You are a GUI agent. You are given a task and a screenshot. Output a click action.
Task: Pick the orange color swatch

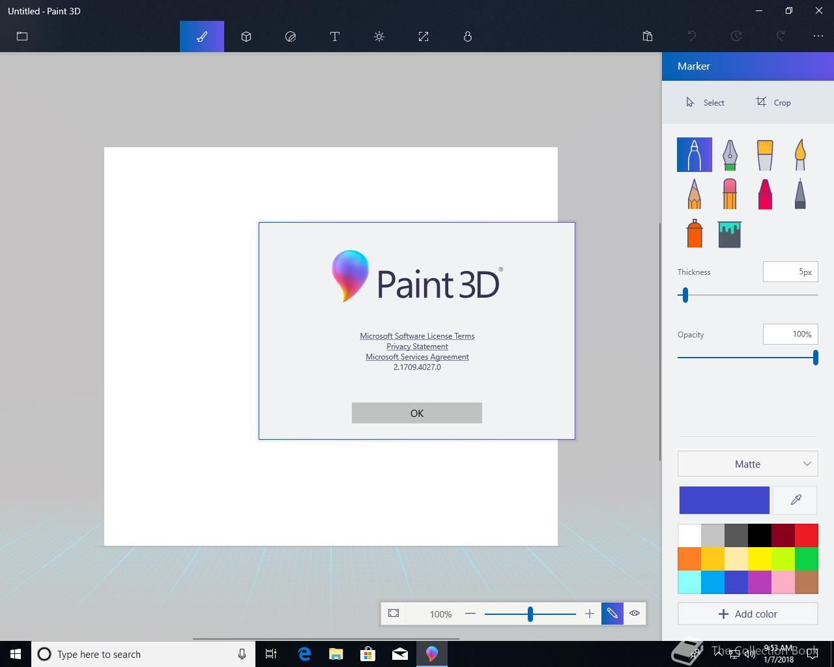pyautogui.click(x=689, y=559)
